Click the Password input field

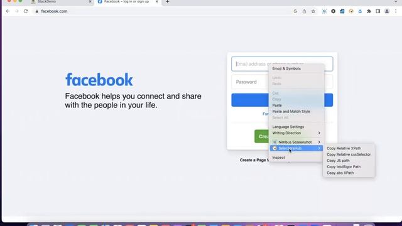point(250,82)
